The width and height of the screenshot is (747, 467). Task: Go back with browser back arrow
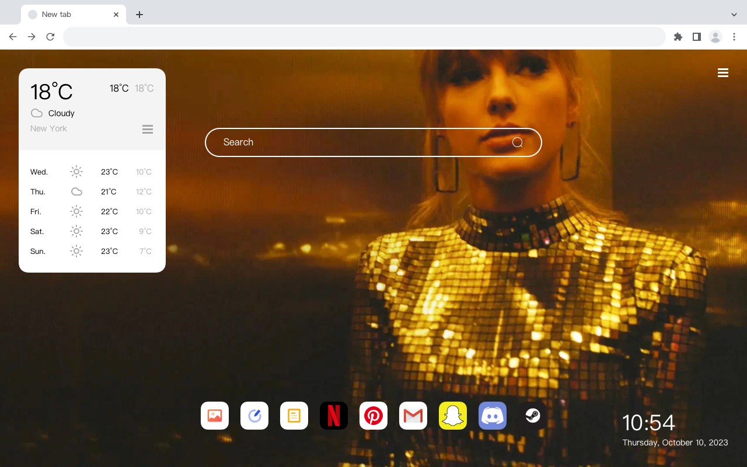click(13, 37)
